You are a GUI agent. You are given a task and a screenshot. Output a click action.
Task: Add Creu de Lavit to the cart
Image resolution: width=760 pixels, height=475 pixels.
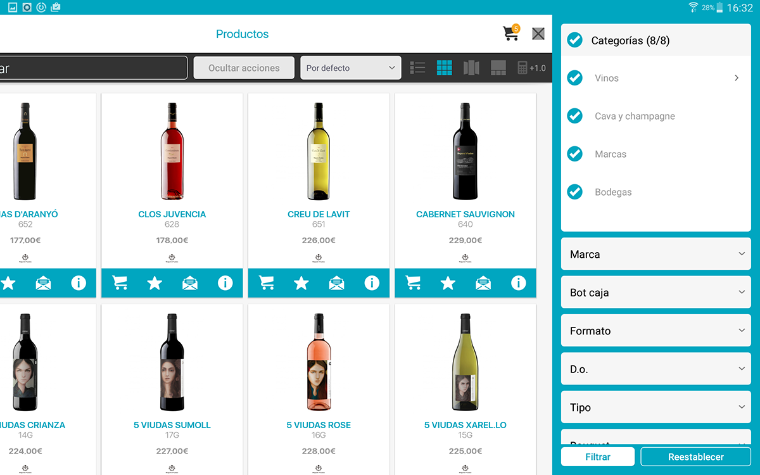tap(267, 283)
